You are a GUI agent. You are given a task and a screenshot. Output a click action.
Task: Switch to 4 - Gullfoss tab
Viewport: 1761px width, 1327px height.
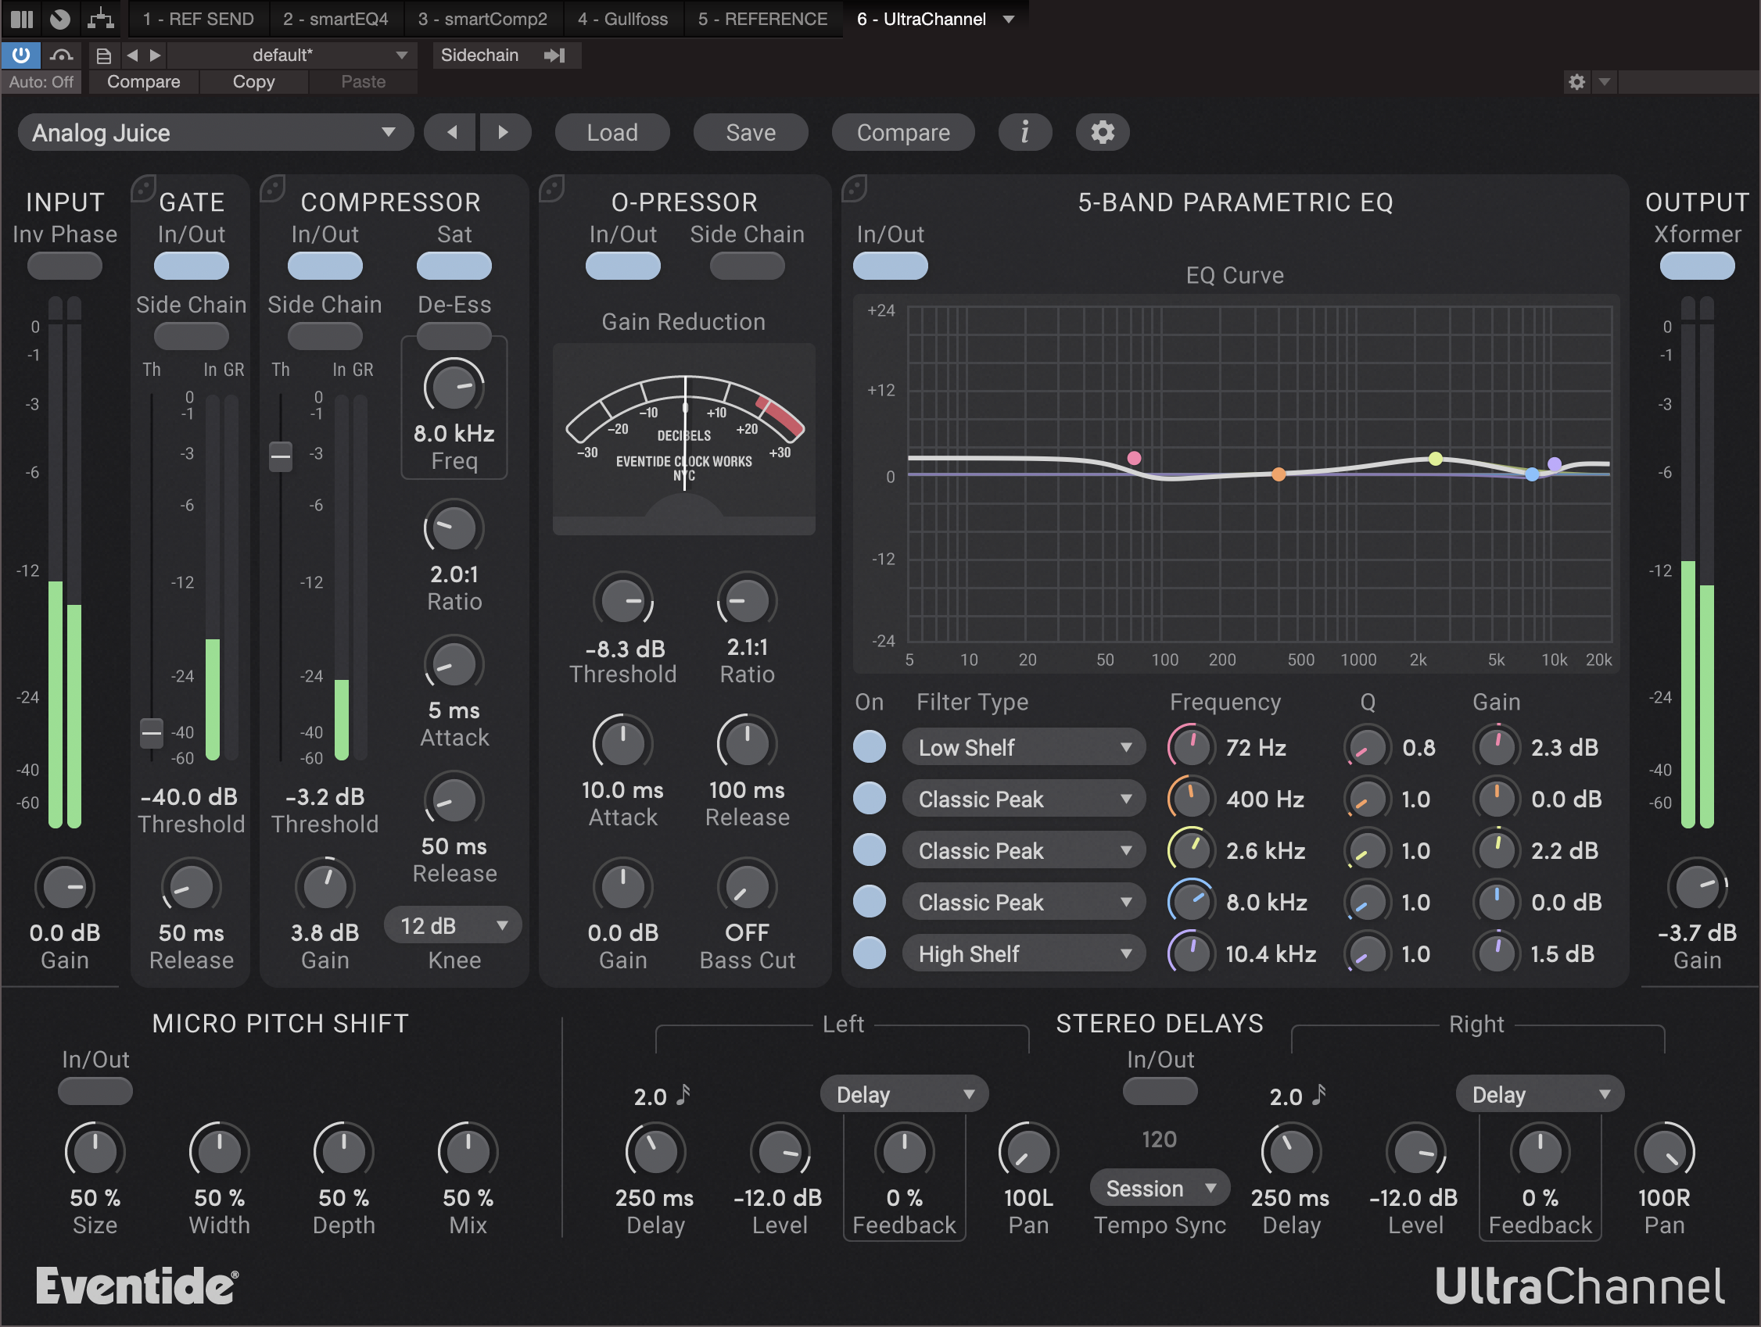coord(622,18)
